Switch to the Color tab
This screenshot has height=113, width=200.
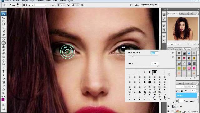170,49
